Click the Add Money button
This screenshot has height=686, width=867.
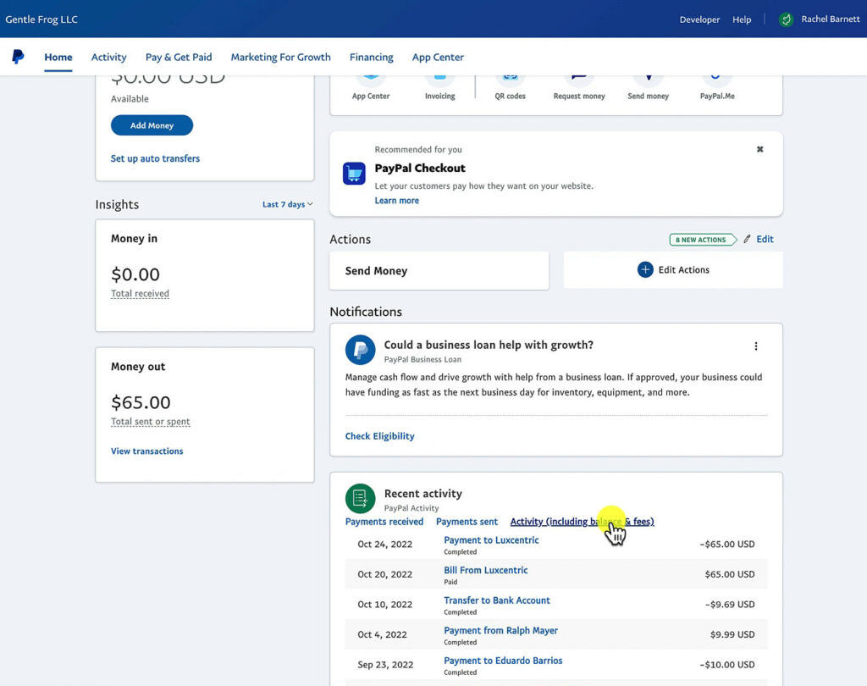[152, 124]
